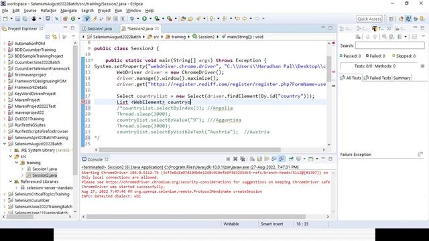Click the Save icon in main toolbar
Image resolution: width=429 pixels, height=241 pixels.
[x=18, y=19]
